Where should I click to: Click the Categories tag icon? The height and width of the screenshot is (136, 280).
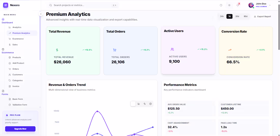10,80
